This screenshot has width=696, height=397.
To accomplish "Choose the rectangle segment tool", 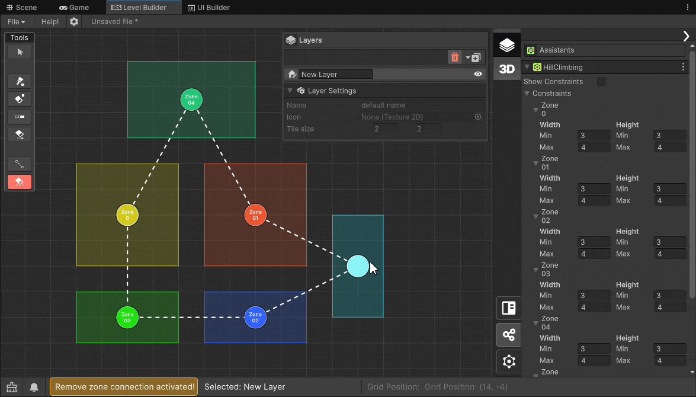I will [x=20, y=116].
